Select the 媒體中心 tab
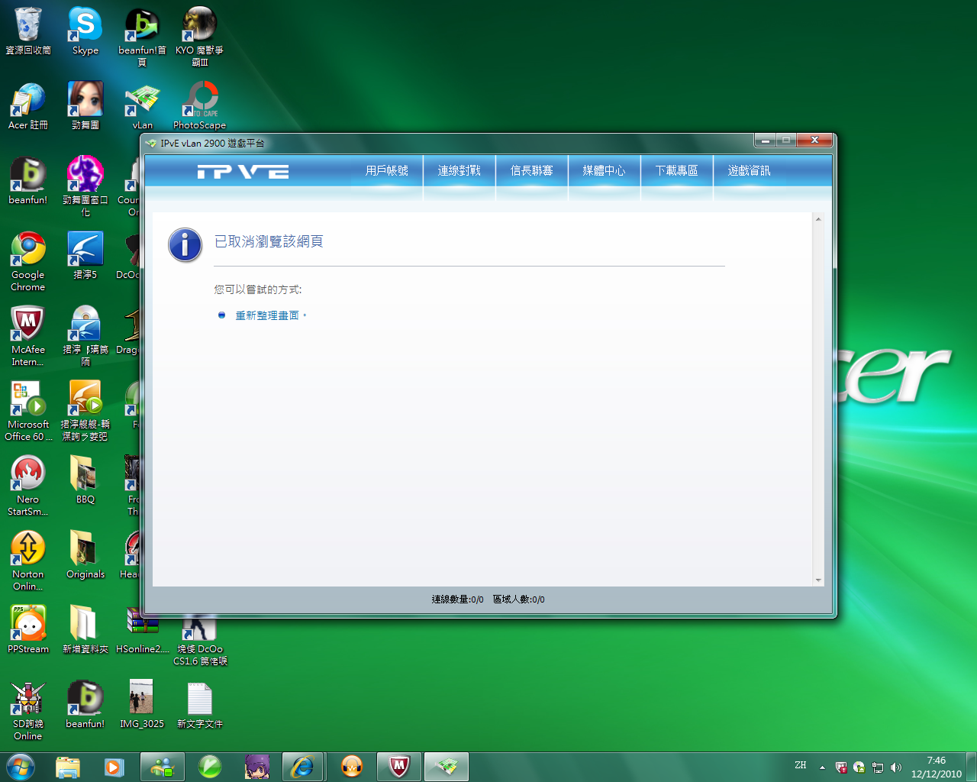 coord(604,171)
